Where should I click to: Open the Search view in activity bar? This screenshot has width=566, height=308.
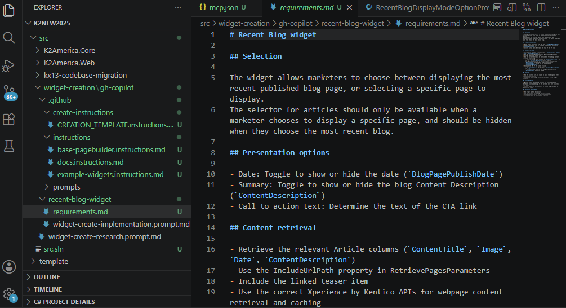pos(8,38)
